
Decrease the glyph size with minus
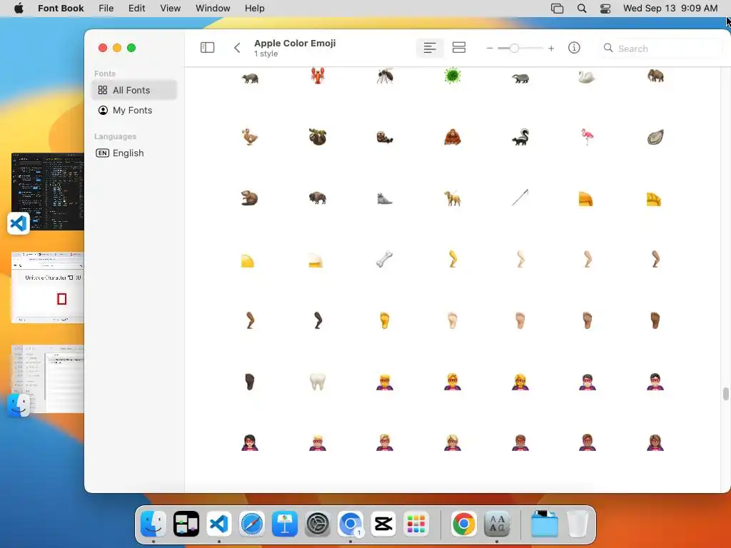(490, 48)
